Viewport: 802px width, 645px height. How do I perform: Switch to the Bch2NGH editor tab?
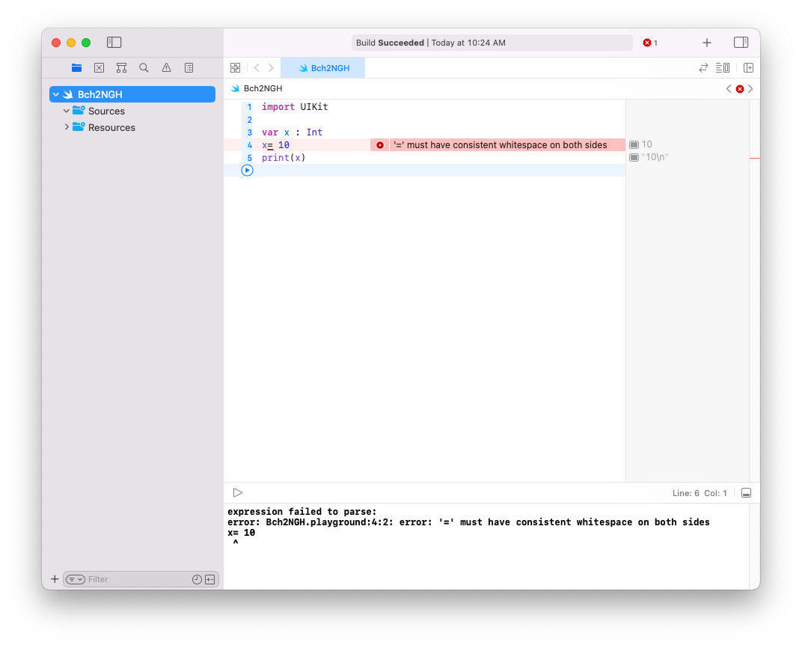323,68
